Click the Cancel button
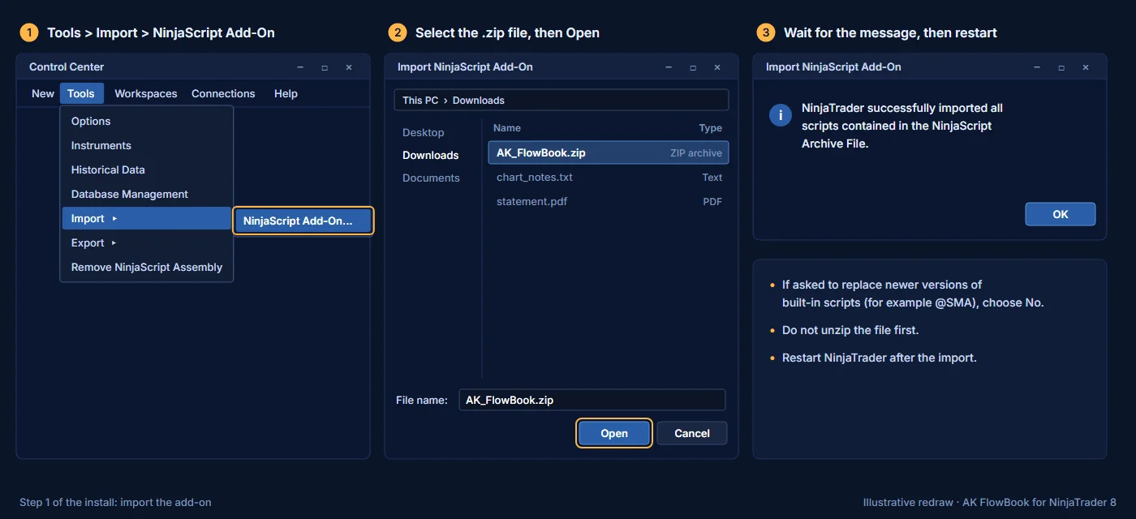 (692, 433)
